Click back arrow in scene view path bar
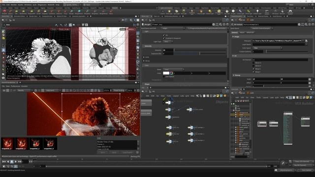315x177 pixels. point(3,20)
